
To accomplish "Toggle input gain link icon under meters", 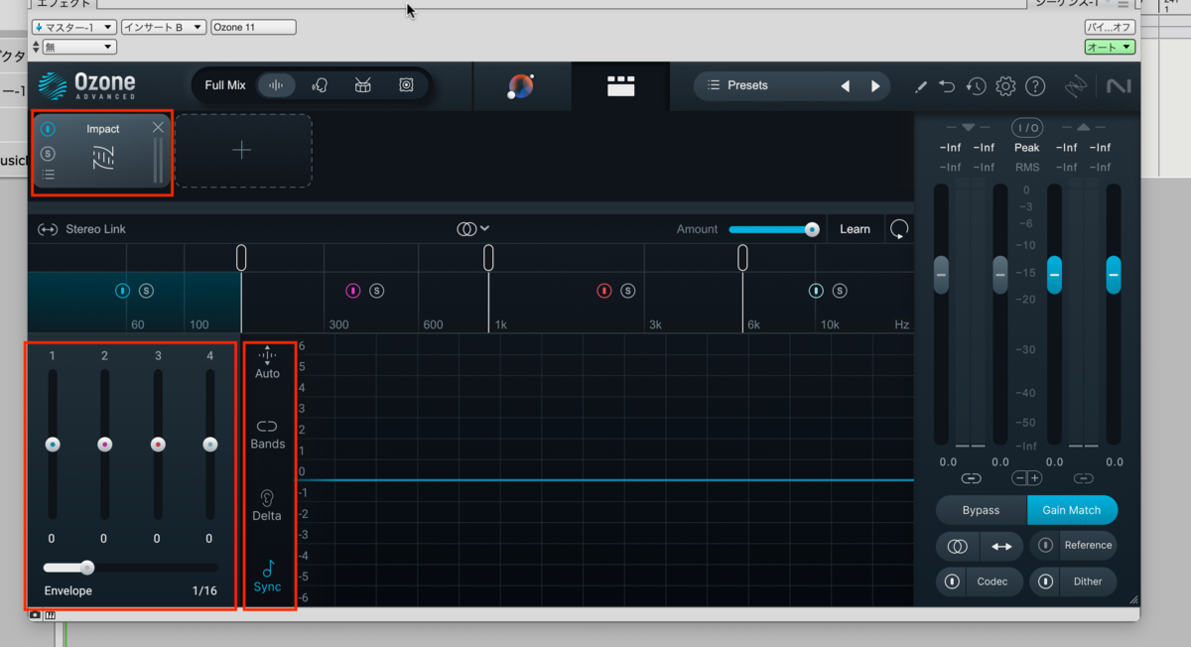I will tap(971, 478).
